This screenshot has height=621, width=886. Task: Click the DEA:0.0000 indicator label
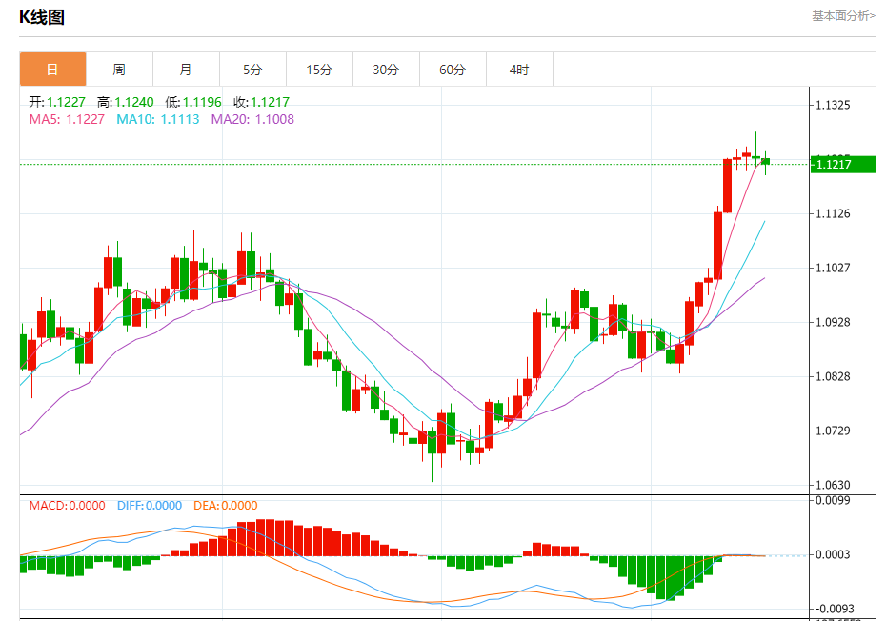tap(226, 505)
